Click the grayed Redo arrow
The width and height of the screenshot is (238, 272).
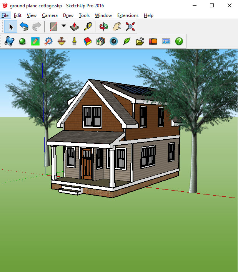(x=37, y=27)
